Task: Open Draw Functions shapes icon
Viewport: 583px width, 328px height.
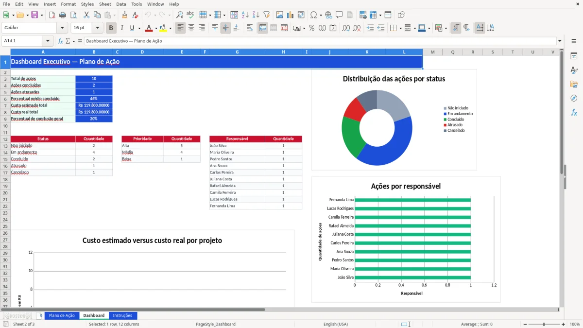Action: pyautogui.click(x=401, y=15)
